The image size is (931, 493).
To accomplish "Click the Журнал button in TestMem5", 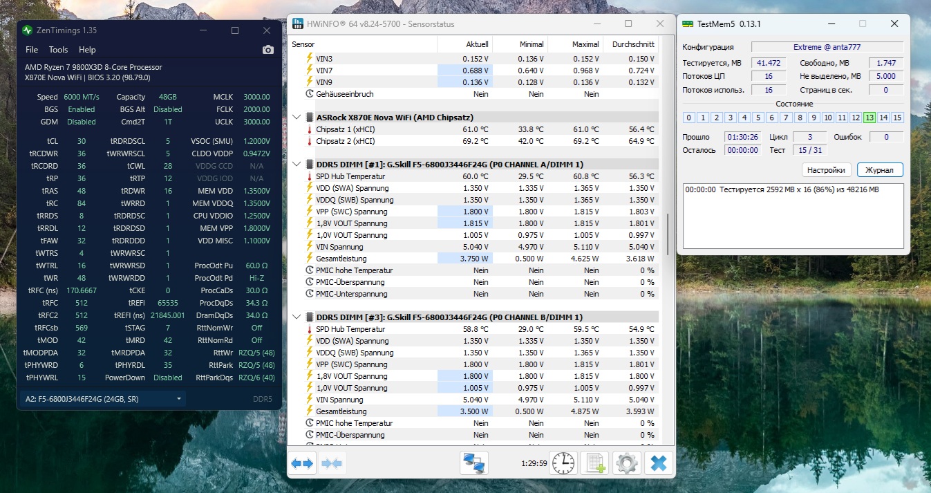I will [x=880, y=170].
